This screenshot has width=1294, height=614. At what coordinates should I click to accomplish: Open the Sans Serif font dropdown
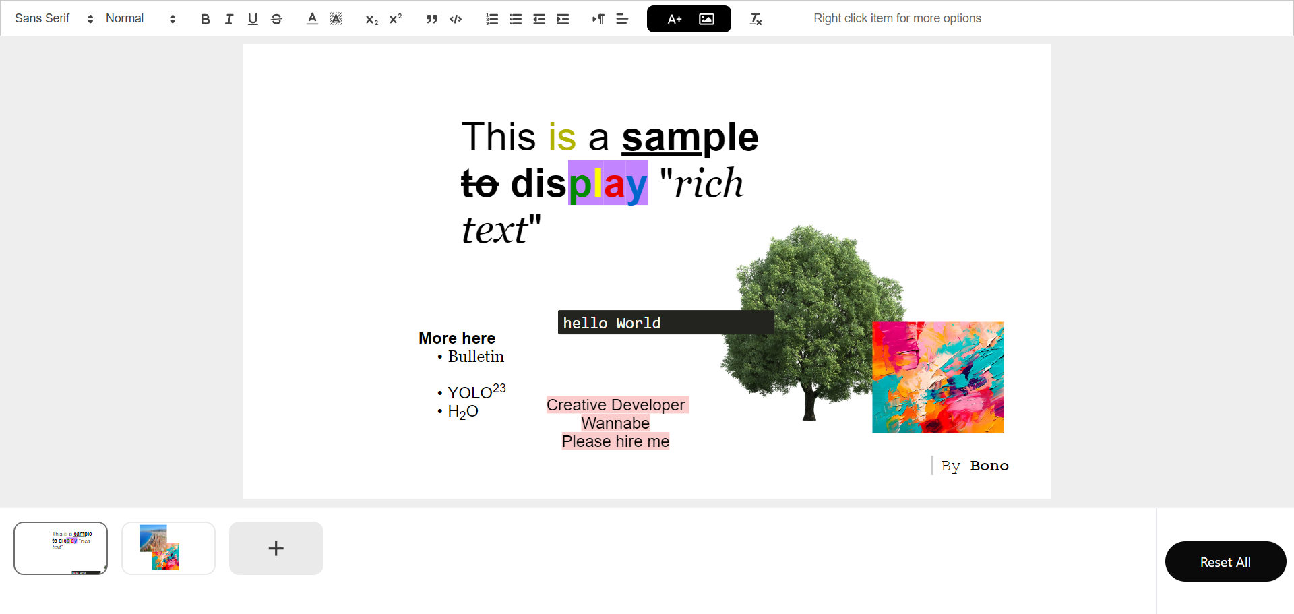pyautogui.click(x=54, y=19)
